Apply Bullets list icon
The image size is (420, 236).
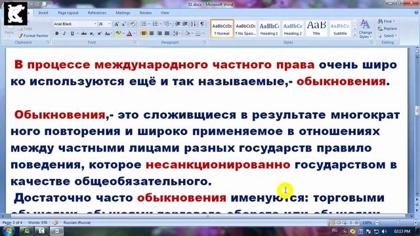click(x=144, y=24)
